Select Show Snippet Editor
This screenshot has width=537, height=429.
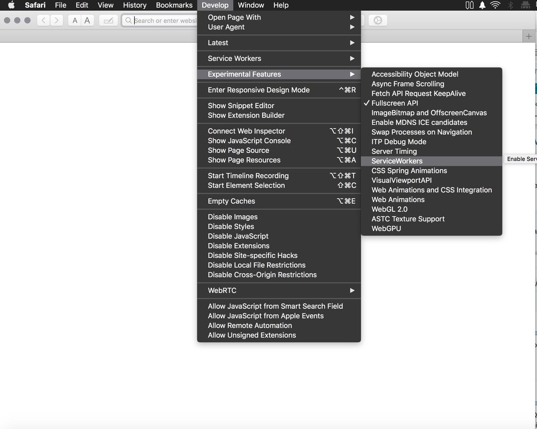[279, 106]
